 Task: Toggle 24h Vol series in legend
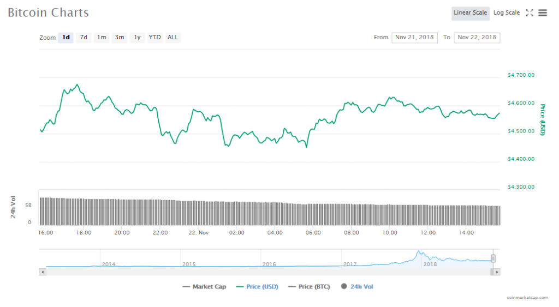coord(357,287)
